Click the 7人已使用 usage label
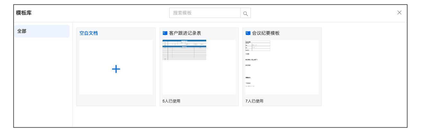The height and width of the screenshot is (133, 424). pyautogui.click(x=254, y=101)
